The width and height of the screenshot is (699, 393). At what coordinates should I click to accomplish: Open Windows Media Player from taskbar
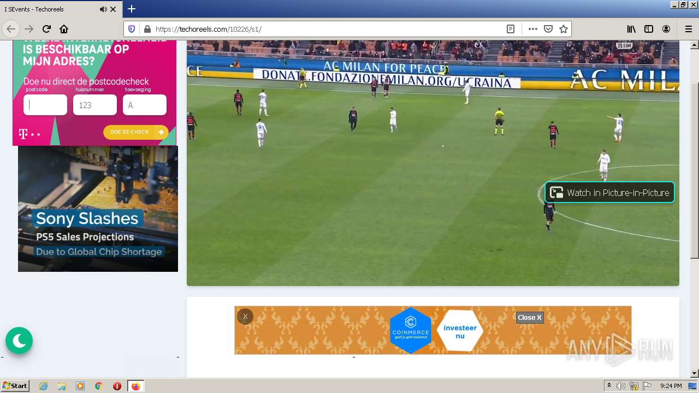[x=80, y=386]
